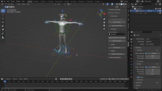Switch to solid viewport shading
Image resolution: width=162 pixels, height=91 pixels.
tap(121, 4)
